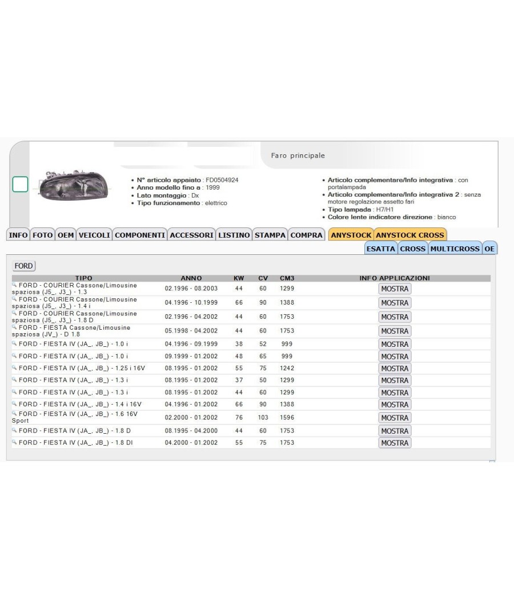Open the COMPONENTI tab
514x600 pixels.
[x=139, y=235]
